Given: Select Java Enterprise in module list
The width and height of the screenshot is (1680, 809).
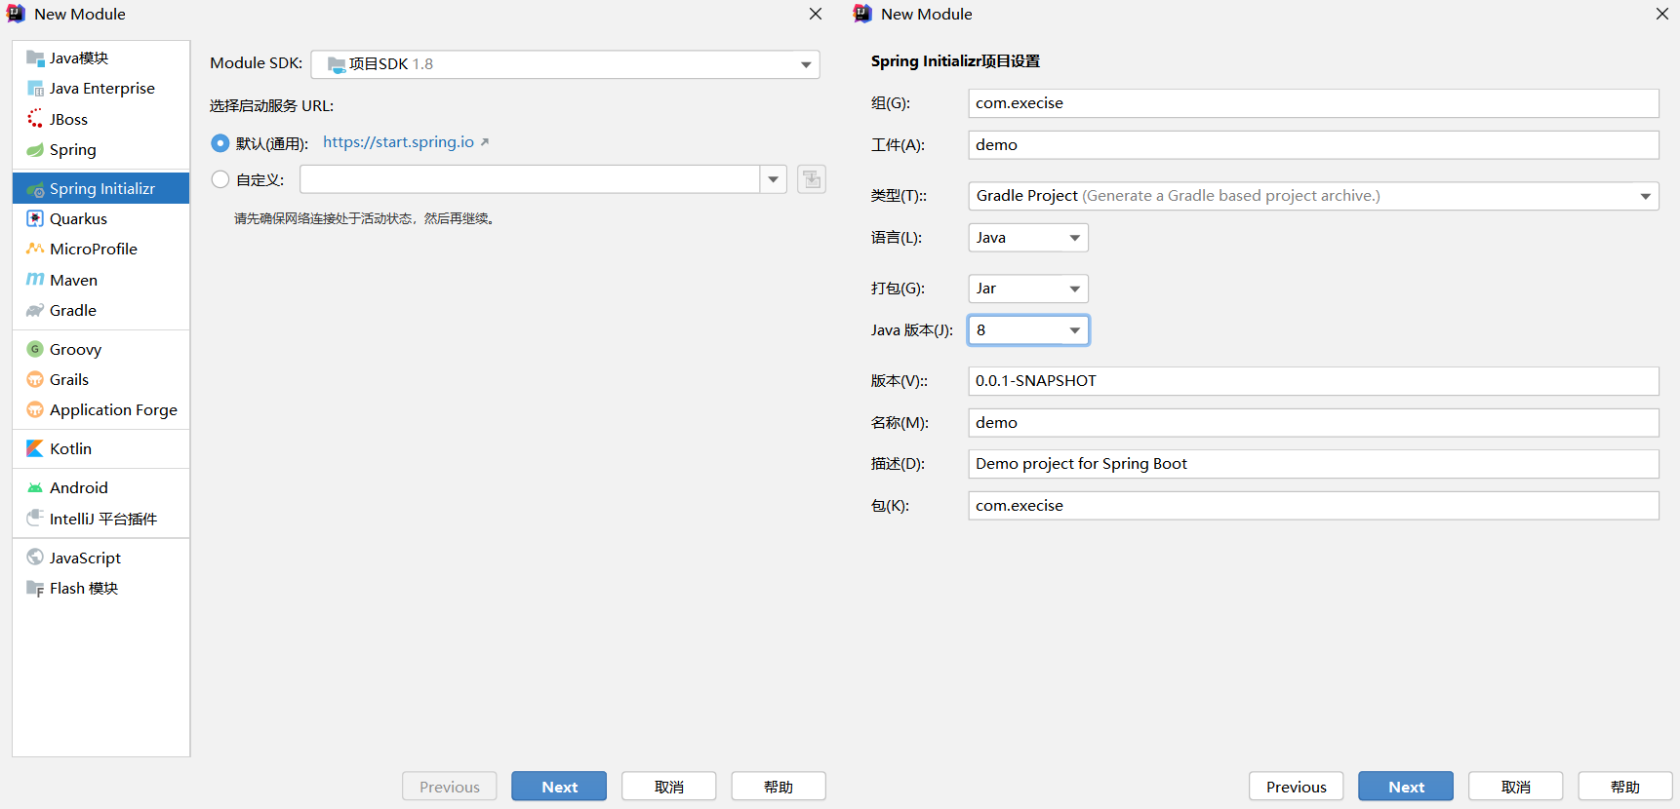Looking at the screenshot, I should (101, 89).
